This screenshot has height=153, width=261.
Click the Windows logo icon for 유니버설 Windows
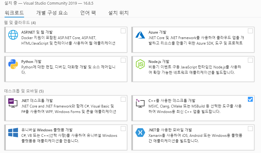point(13,133)
